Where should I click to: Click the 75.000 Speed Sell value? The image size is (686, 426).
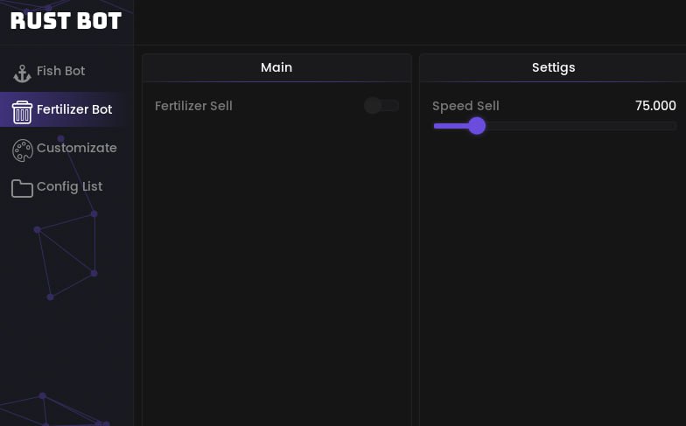coord(655,106)
